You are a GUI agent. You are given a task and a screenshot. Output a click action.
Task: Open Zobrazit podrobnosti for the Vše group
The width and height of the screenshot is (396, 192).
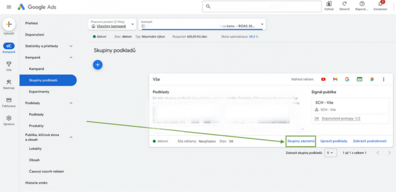tap(369, 141)
